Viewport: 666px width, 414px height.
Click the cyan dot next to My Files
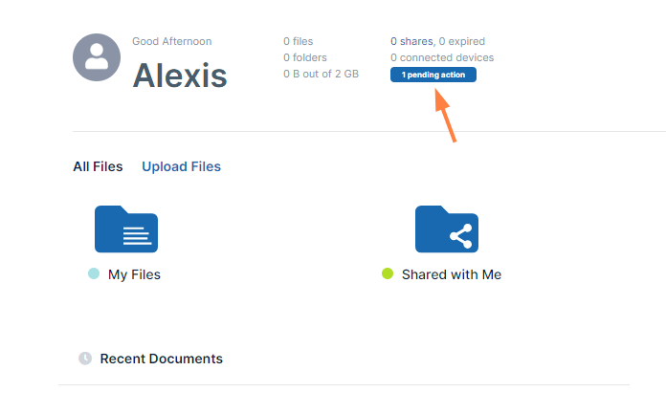click(94, 274)
